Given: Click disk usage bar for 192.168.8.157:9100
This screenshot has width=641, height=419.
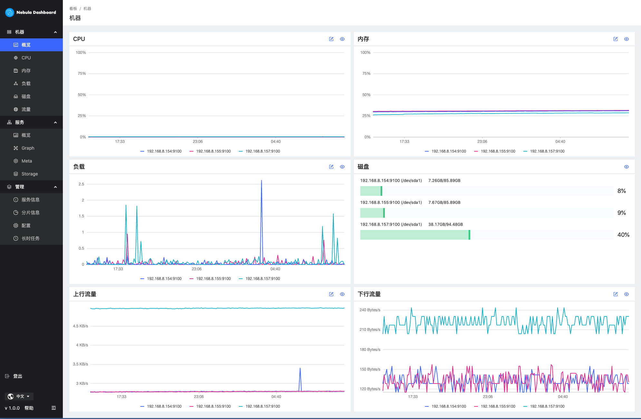Looking at the screenshot, I should pos(487,235).
